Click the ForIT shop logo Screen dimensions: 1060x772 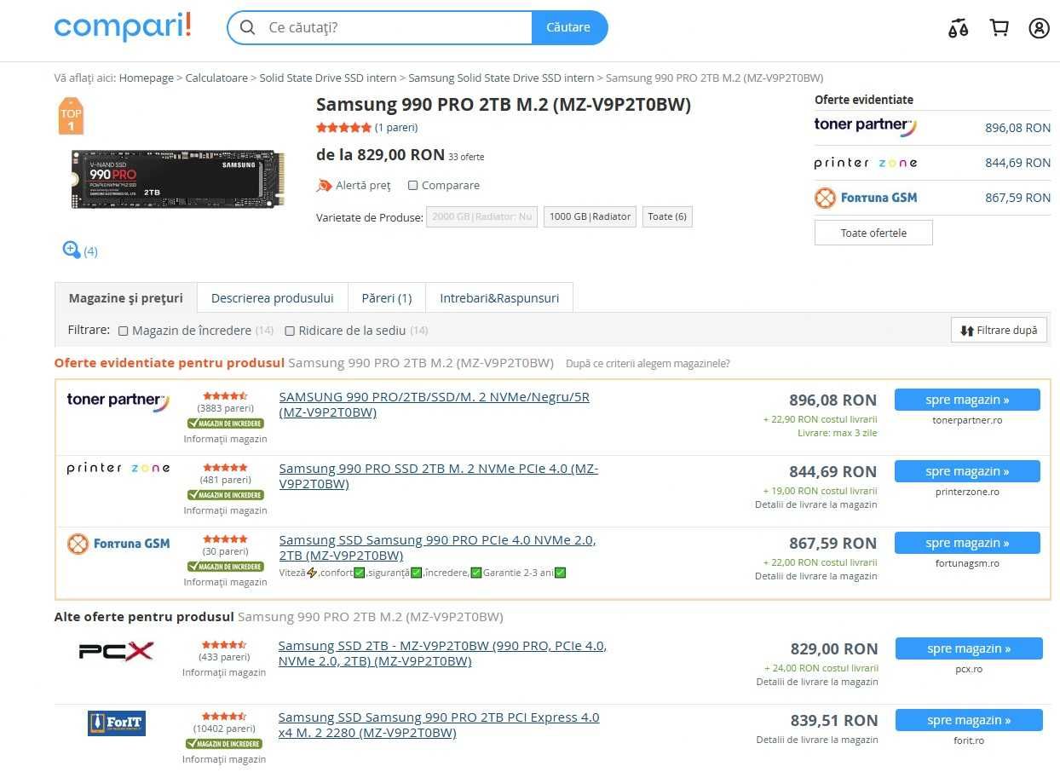117,723
